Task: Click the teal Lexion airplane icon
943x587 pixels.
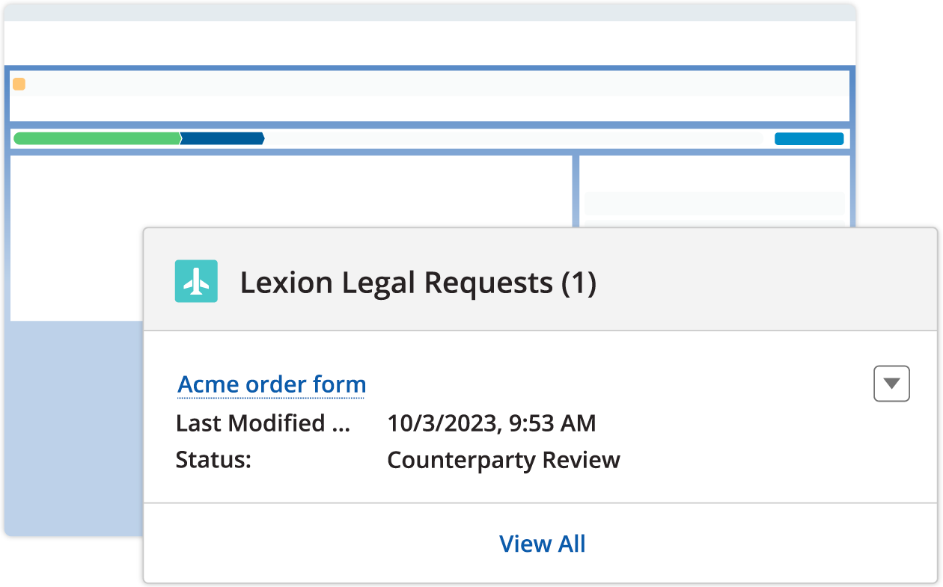Action: click(x=196, y=283)
